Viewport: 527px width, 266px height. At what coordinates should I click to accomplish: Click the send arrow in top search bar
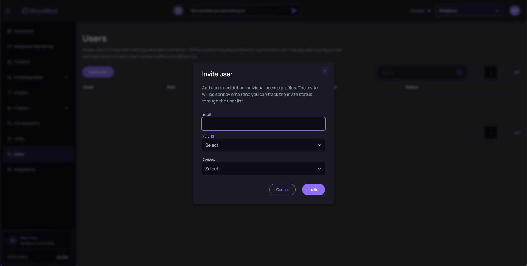(x=294, y=11)
